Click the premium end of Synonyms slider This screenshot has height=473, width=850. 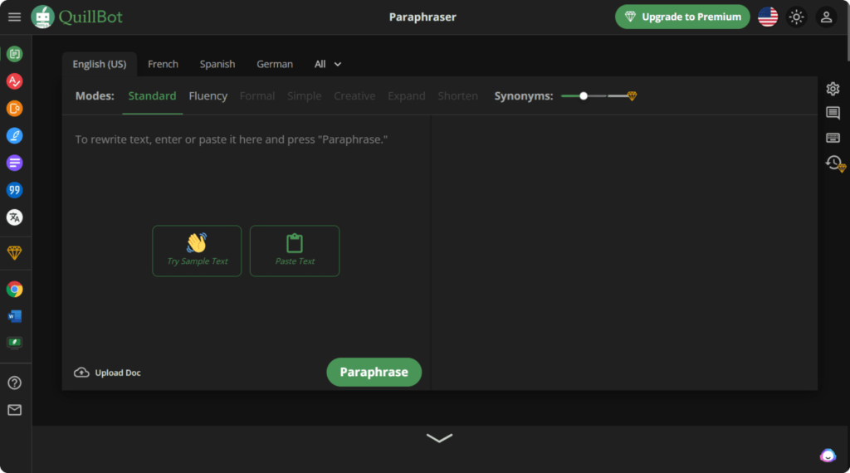click(632, 96)
